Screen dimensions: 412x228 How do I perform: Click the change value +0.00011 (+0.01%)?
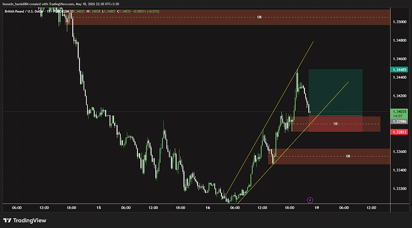146,11
